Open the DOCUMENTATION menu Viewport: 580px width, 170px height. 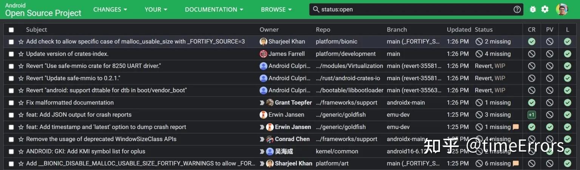point(214,9)
